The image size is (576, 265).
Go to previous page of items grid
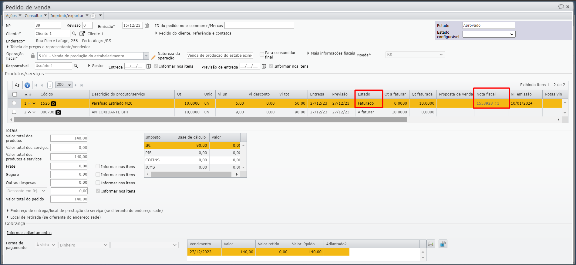pos(42,85)
